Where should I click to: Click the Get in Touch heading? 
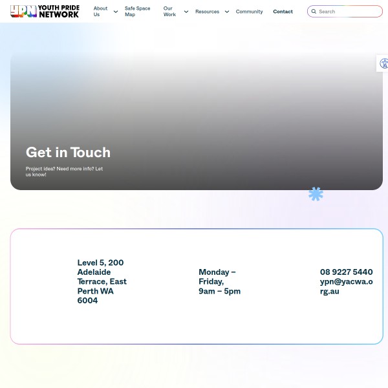pos(68,153)
